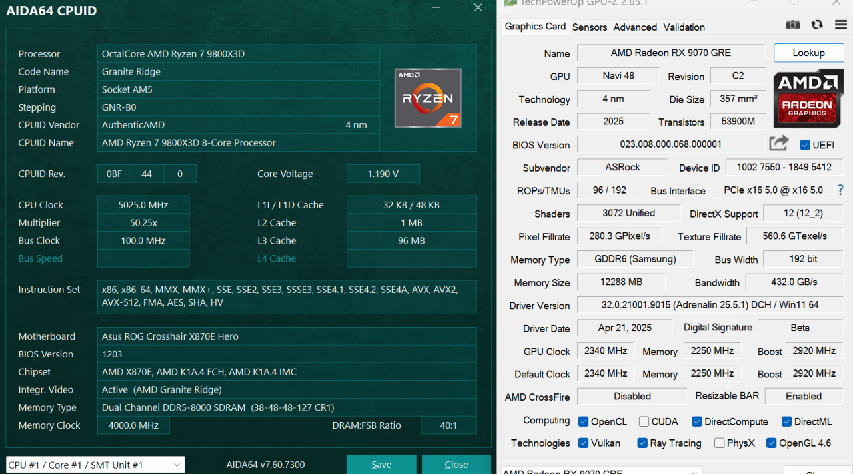The width and height of the screenshot is (853, 474).
Task: Toggle the OpenCL checkbox
Action: pyautogui.click(x=583, y=421)
